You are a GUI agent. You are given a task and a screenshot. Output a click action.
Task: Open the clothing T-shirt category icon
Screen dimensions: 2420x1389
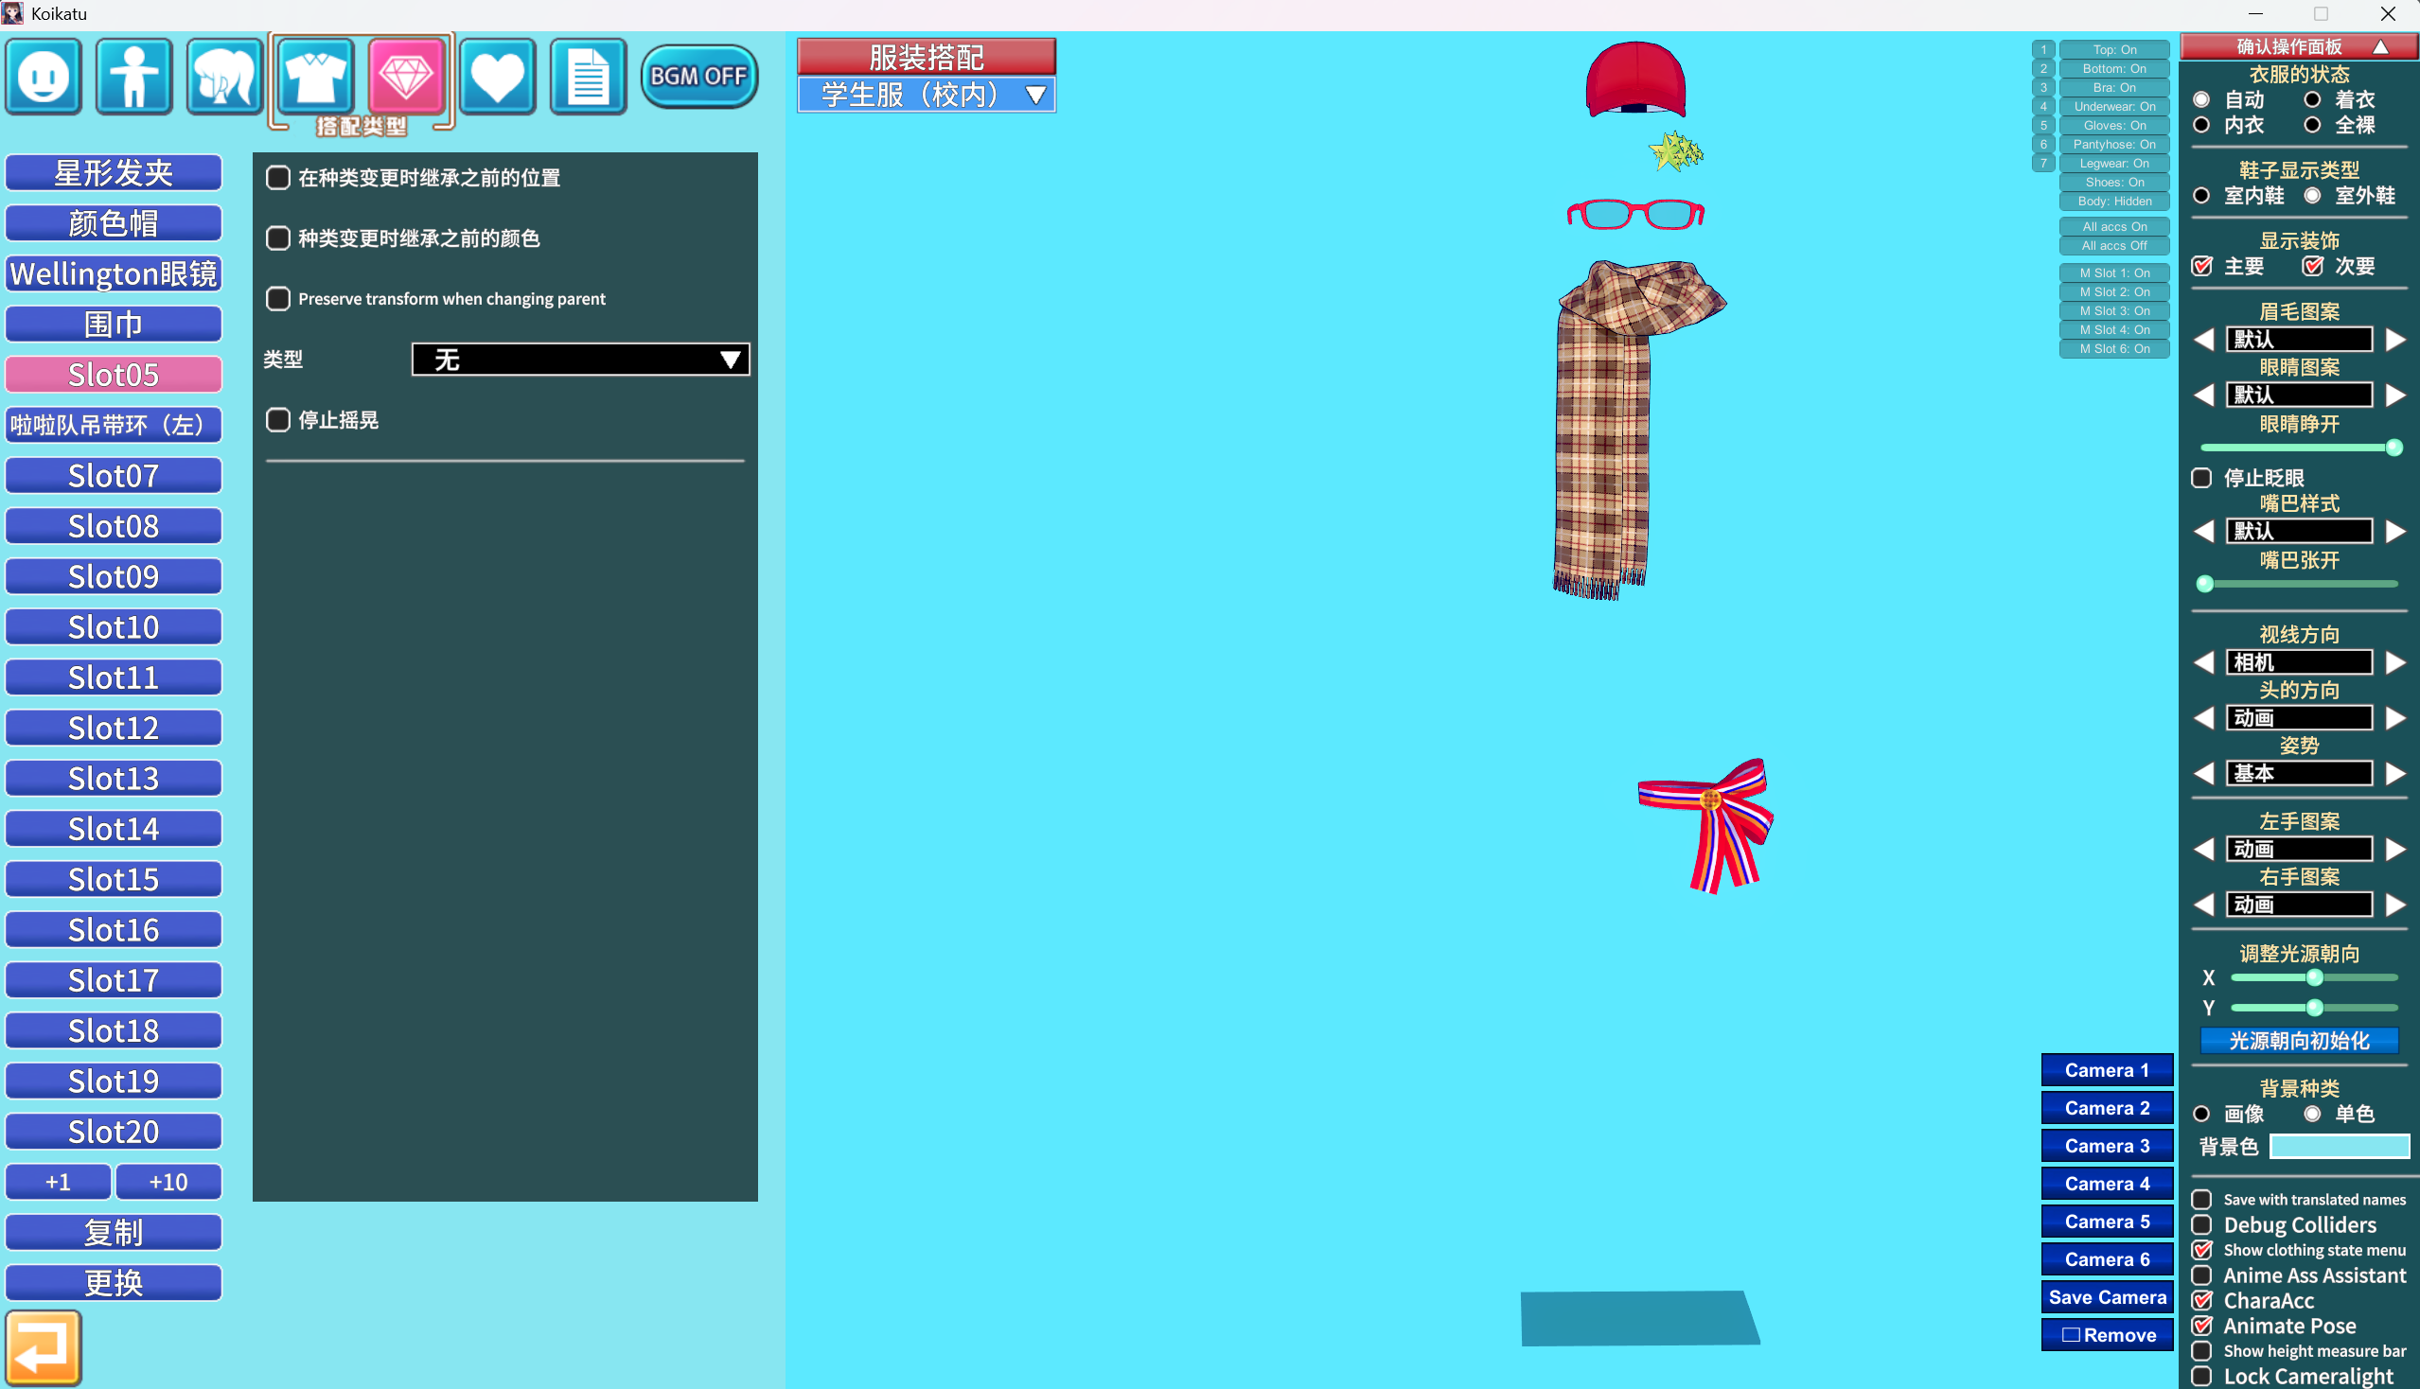tap(316, 77)
